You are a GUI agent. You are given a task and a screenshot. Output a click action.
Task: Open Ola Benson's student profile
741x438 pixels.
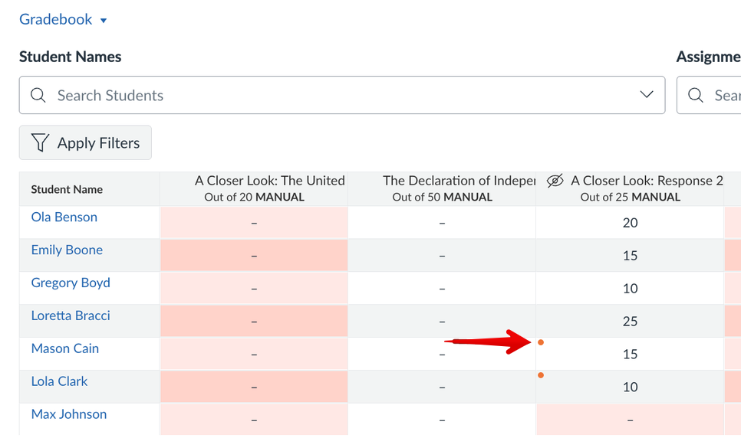pos(64,217)
